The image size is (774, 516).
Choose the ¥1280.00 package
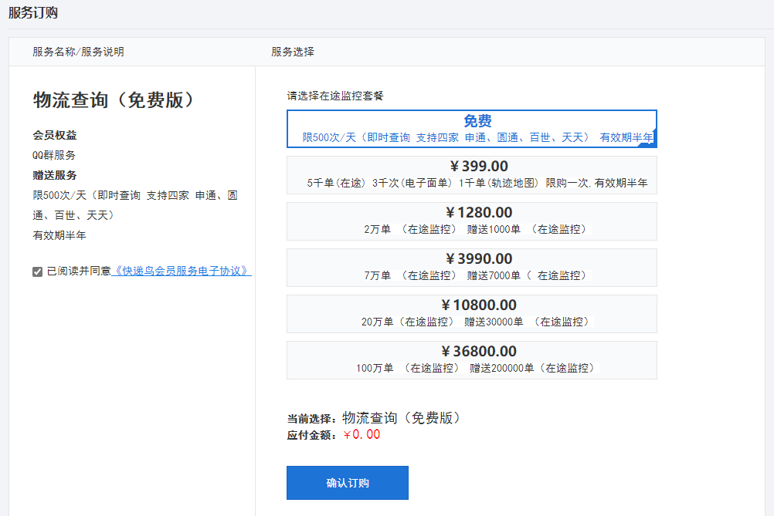[471, 221]
